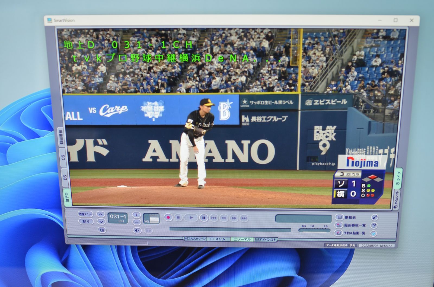Channel up arrow button
Image resolution: width=434 pixels, height=287 pixels.
pos(101,215)
